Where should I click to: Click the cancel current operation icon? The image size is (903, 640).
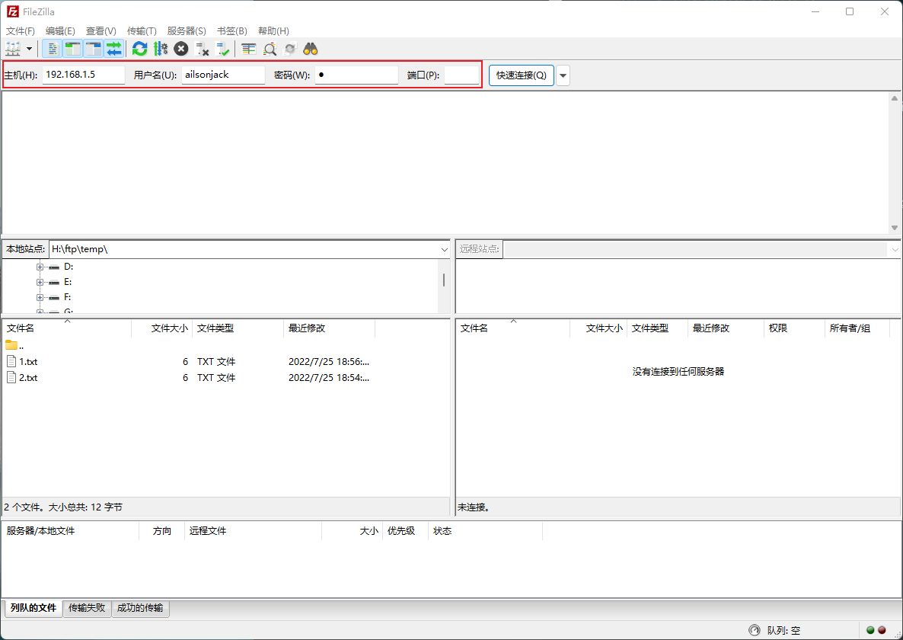pyautogui.click(x=180, y=49)
